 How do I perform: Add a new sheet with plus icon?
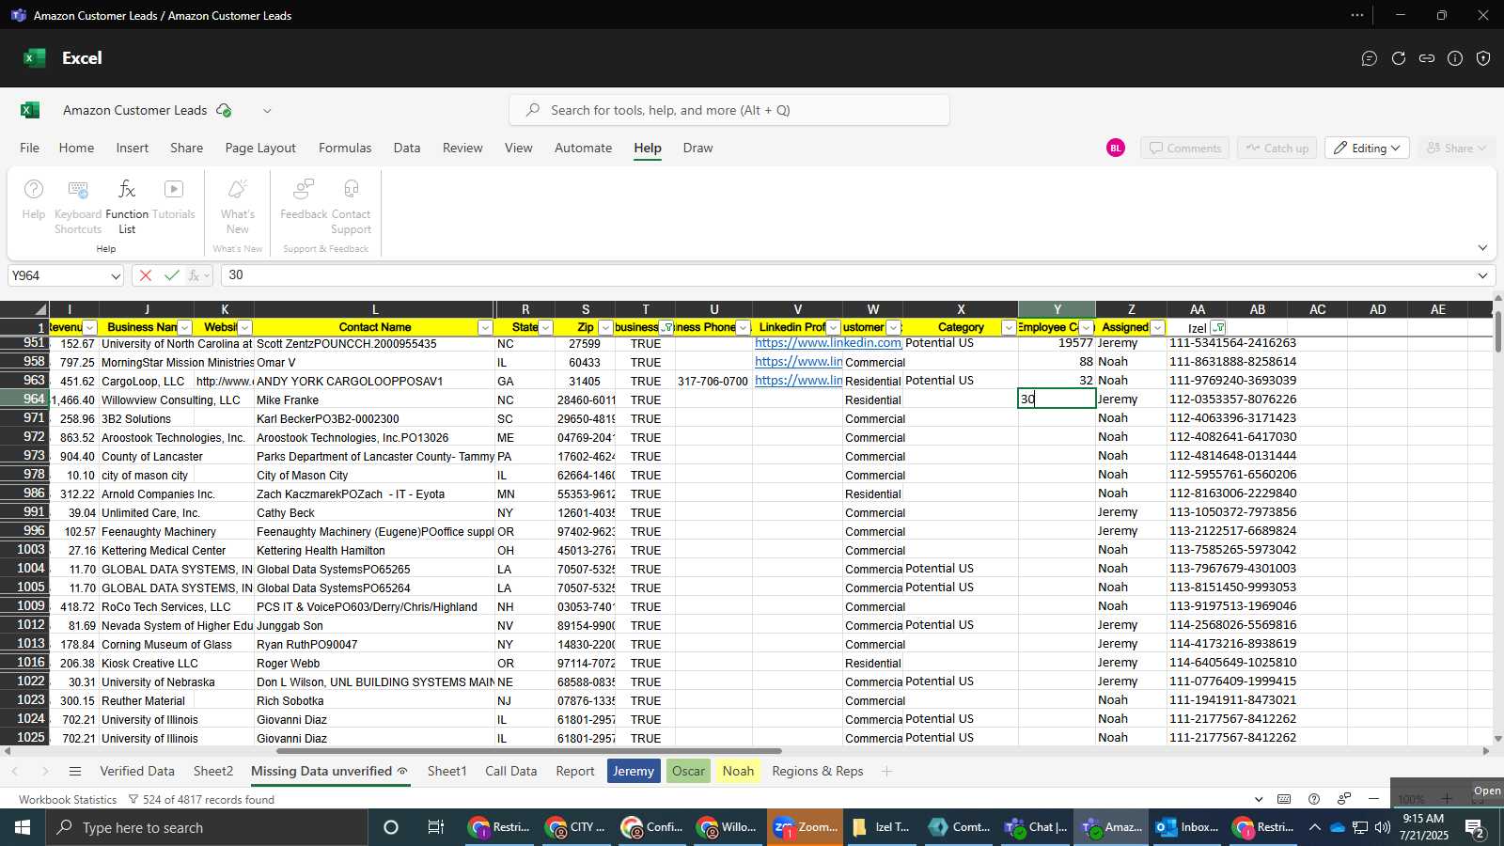pyautogui.click(x=886, y=772)
